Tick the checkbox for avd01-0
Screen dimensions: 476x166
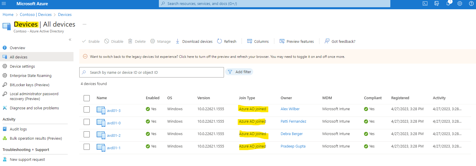[x=87, y=122]
